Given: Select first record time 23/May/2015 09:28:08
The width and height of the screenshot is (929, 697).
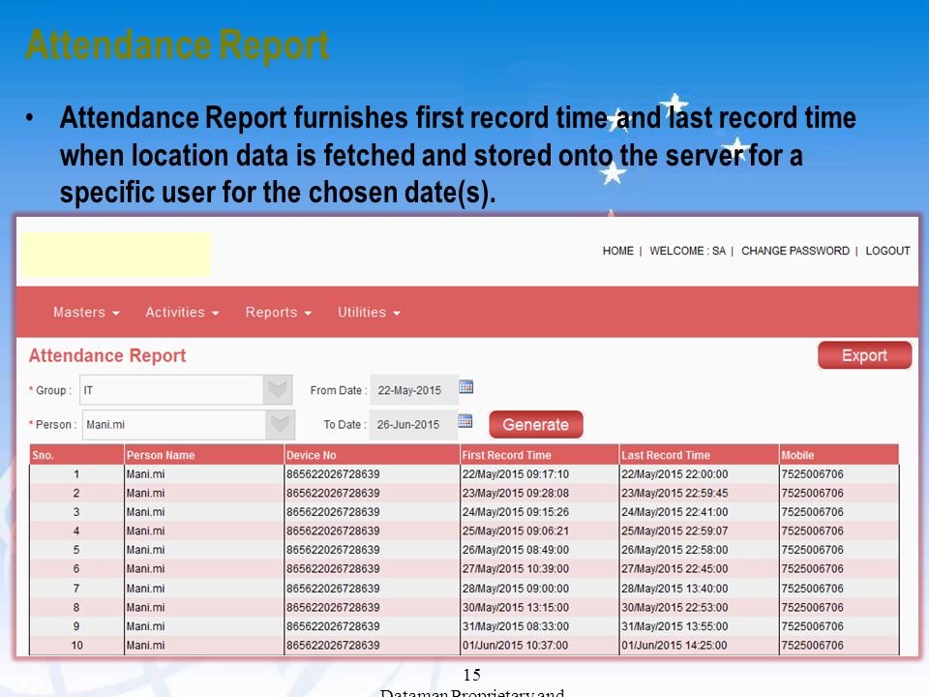Looking at the screenshot, I should 516,493.
